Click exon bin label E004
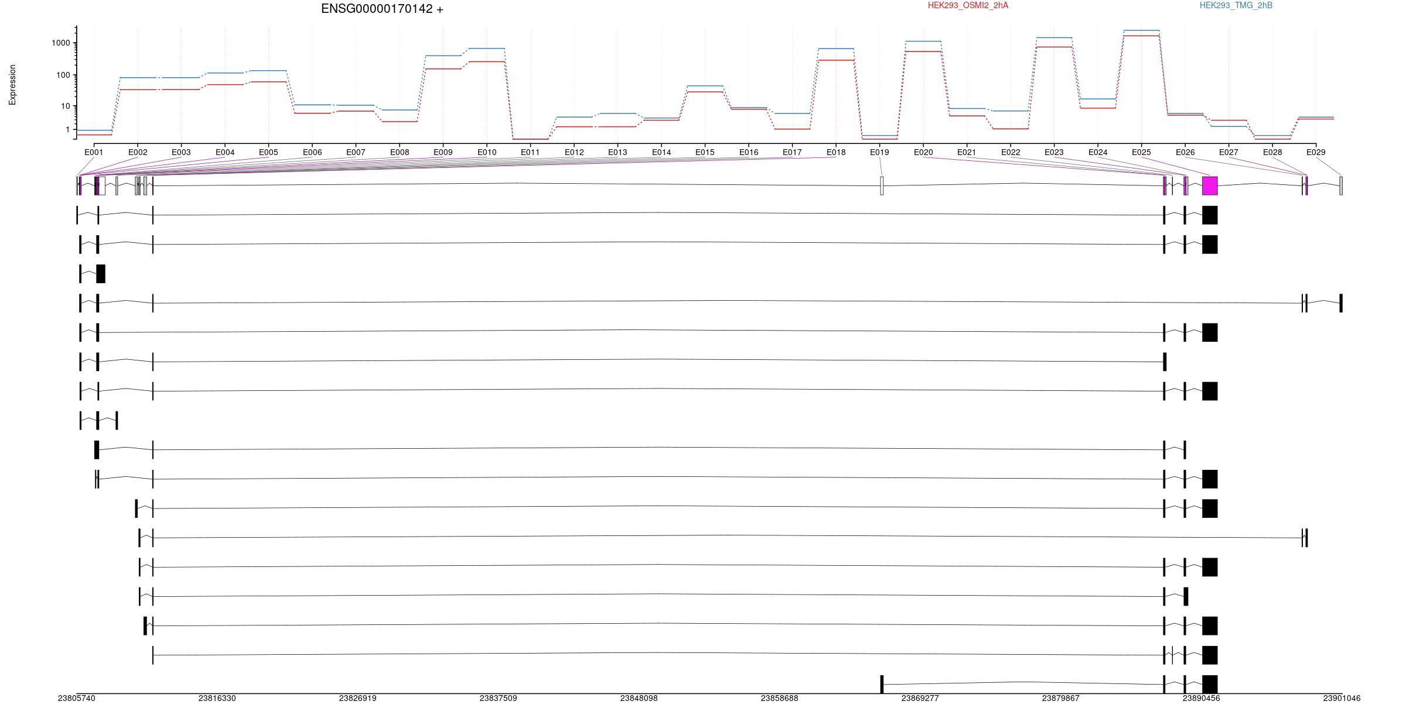The image size is (1406, 708). pyautogui.click(x=225, y=152)
